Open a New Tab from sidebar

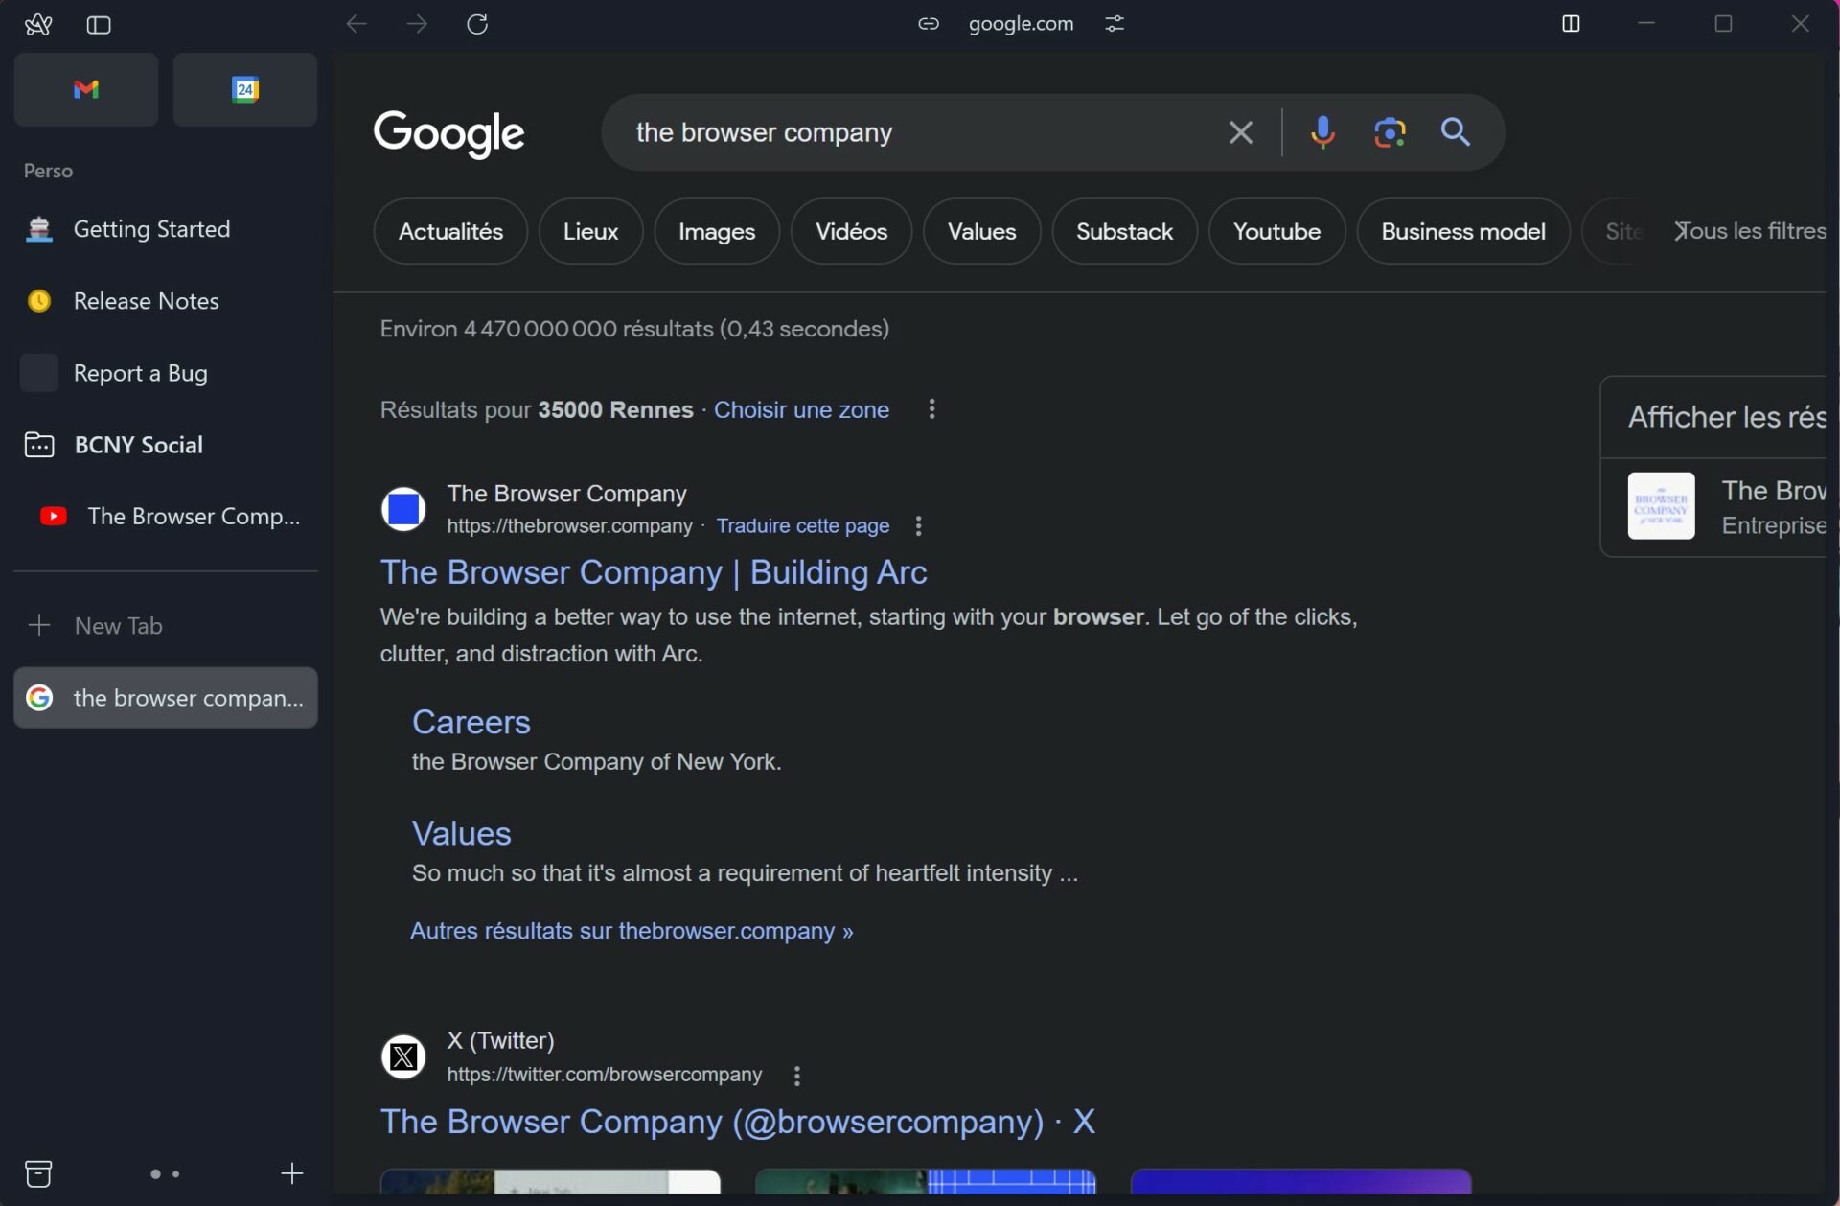click(165, 626)
